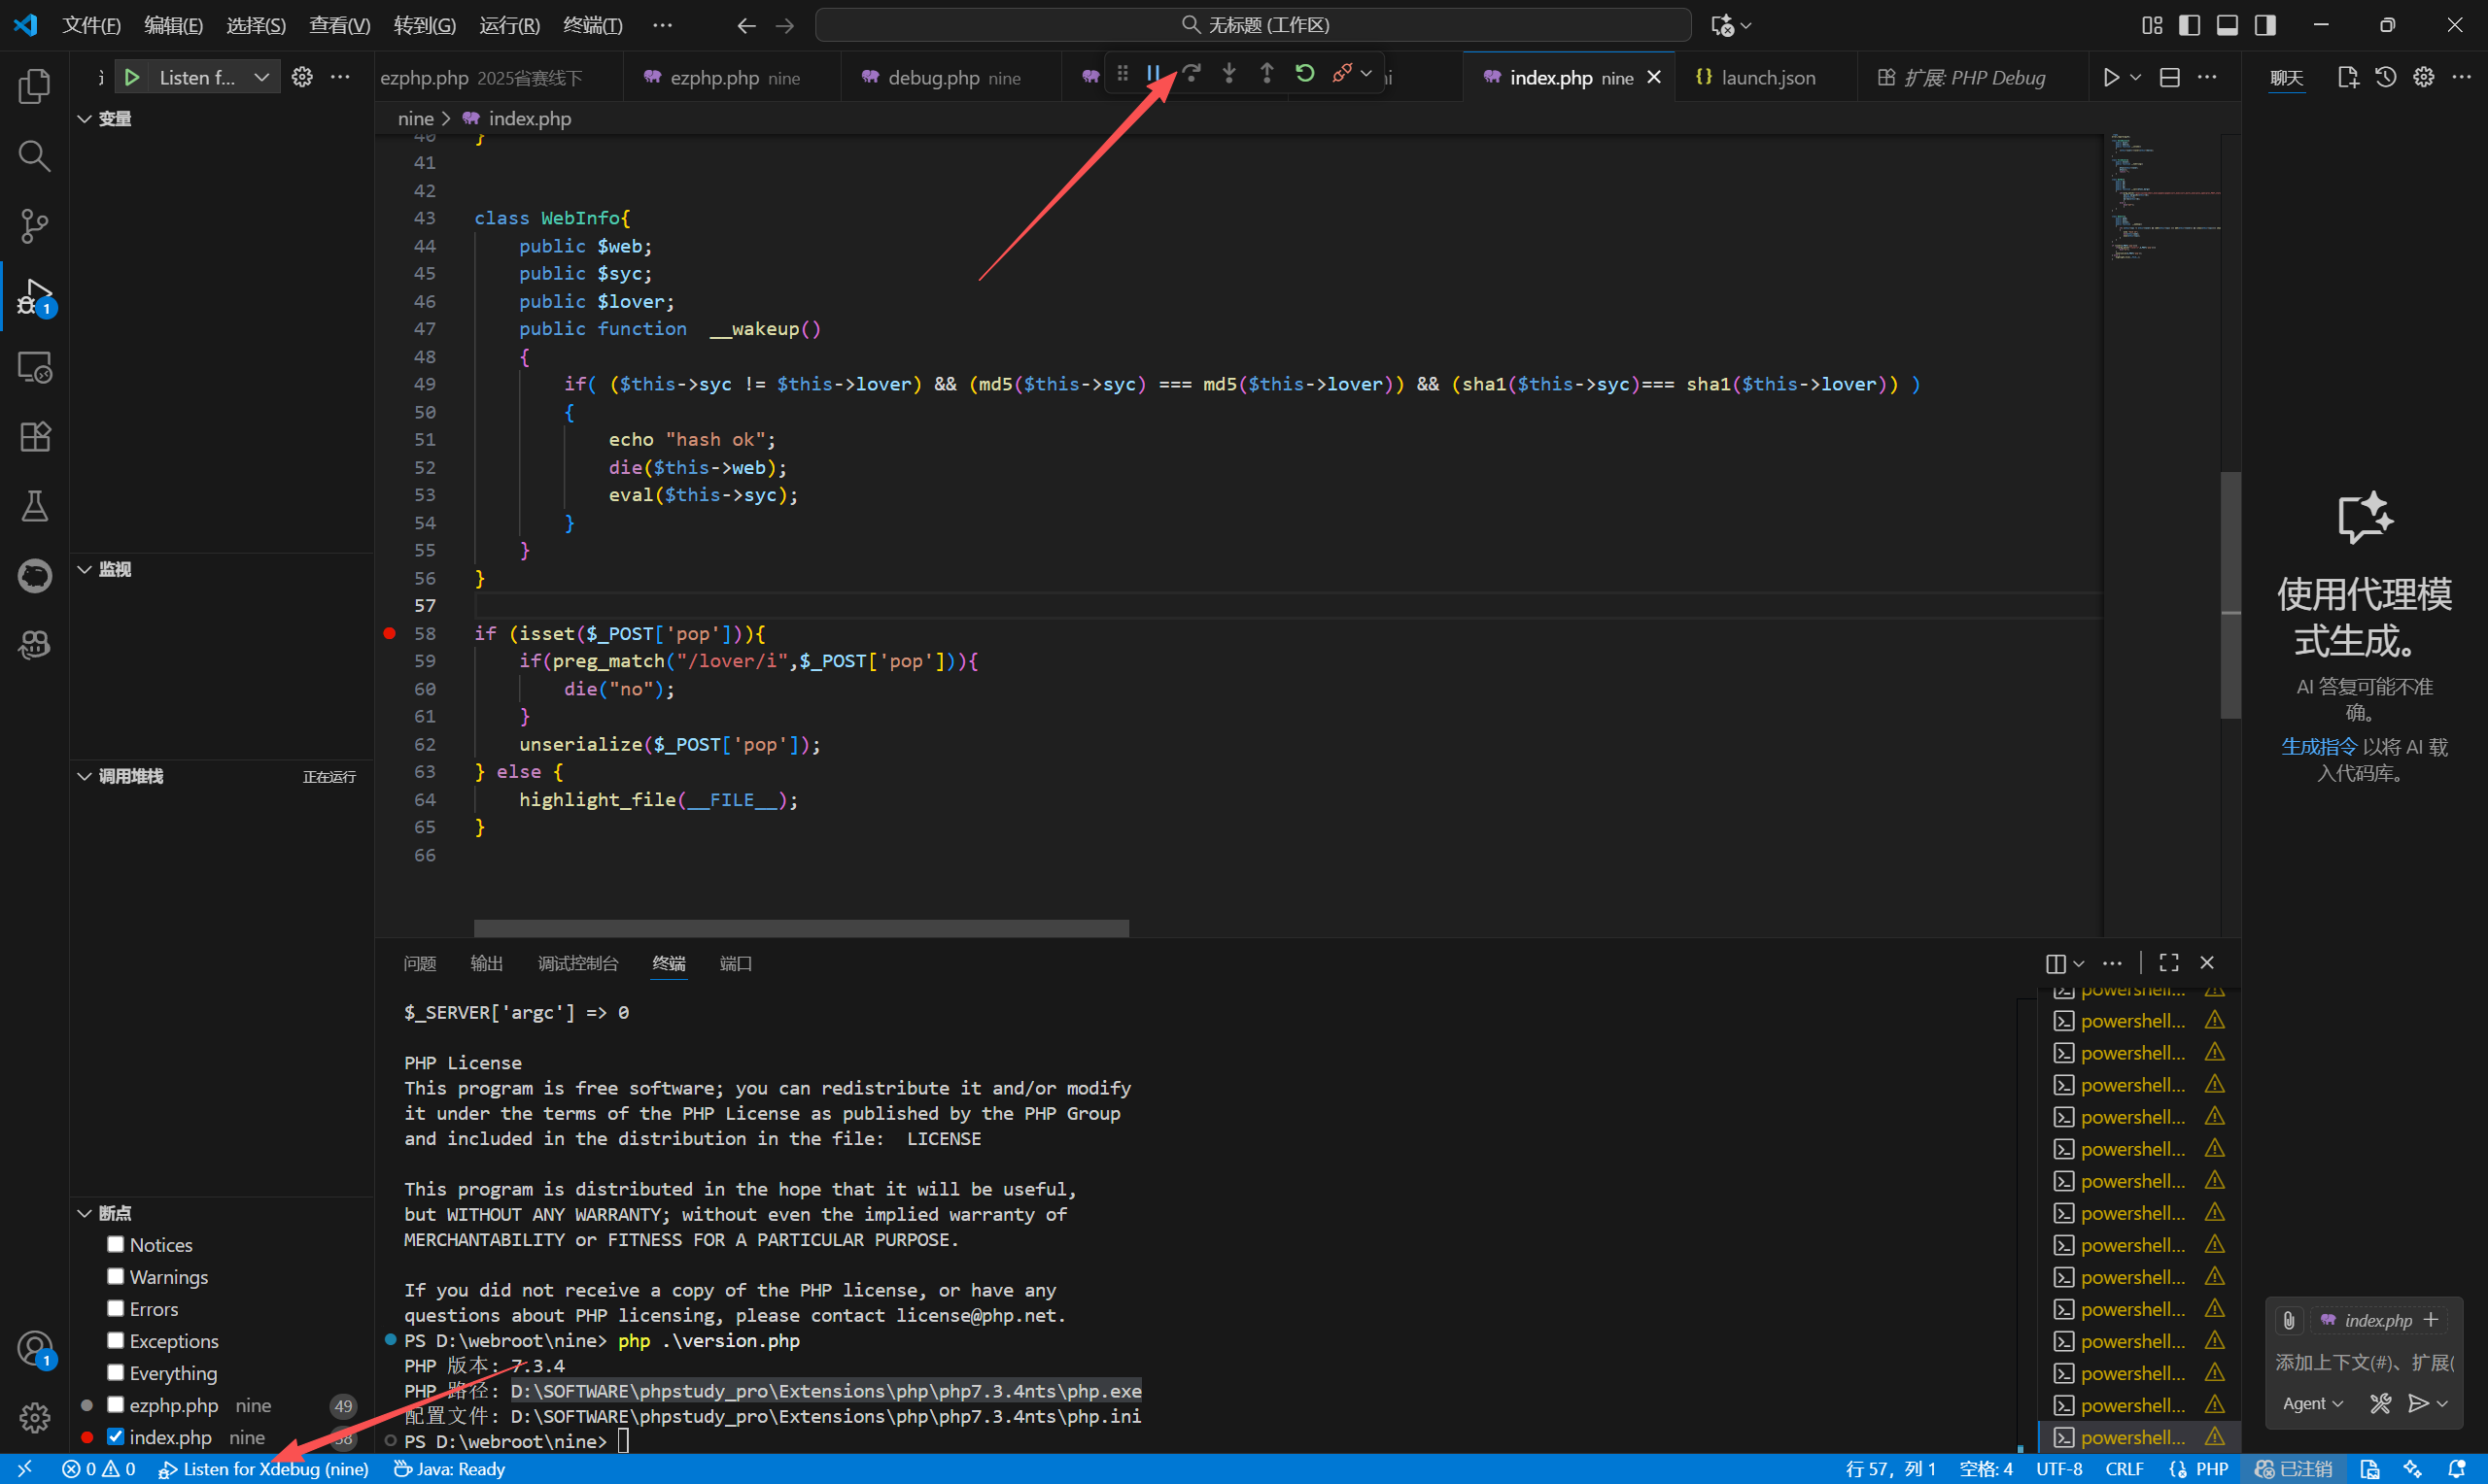Open the Agent mode dropdown
This screenshot has height=1484, width=2488.
(2312, 1403)
